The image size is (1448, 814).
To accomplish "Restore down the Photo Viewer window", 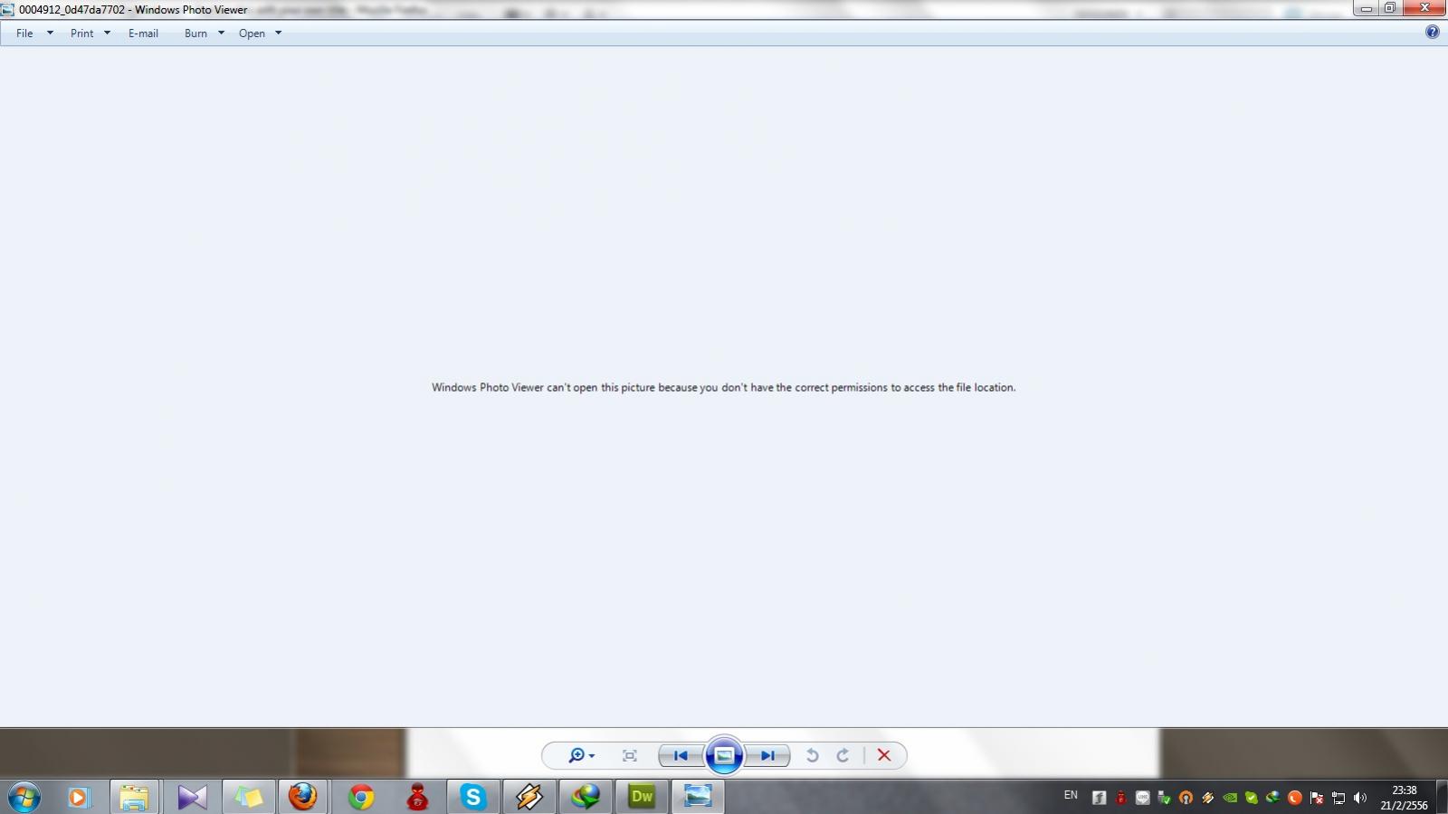I will [1390, 8].
